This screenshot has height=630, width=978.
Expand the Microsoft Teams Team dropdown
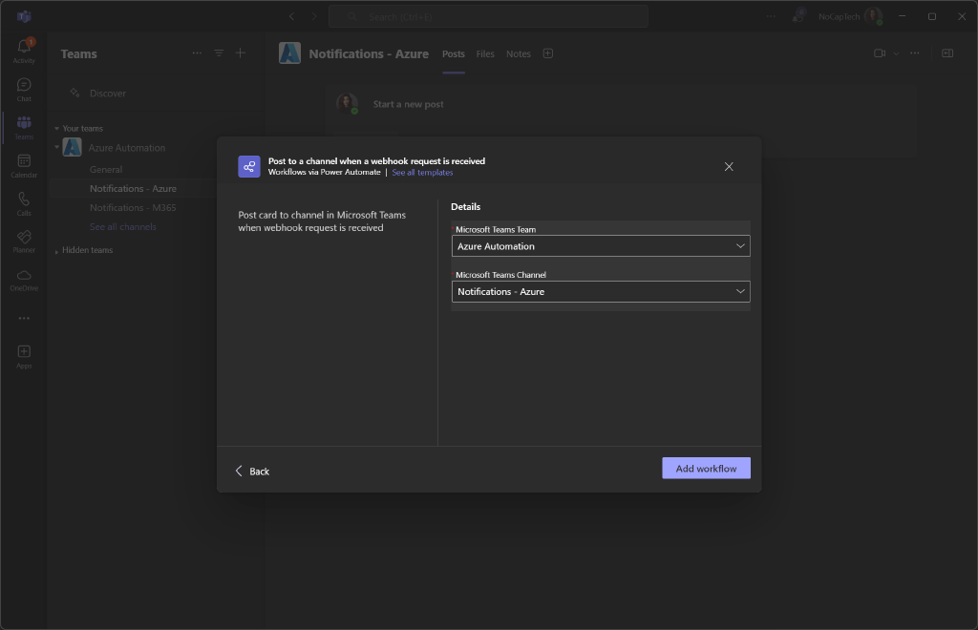pyautogui.click(x=601, y=246)
